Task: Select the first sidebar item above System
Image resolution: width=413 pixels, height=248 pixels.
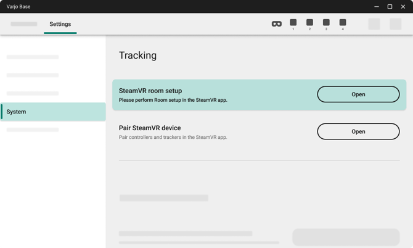Action: (x=33, y=57)
